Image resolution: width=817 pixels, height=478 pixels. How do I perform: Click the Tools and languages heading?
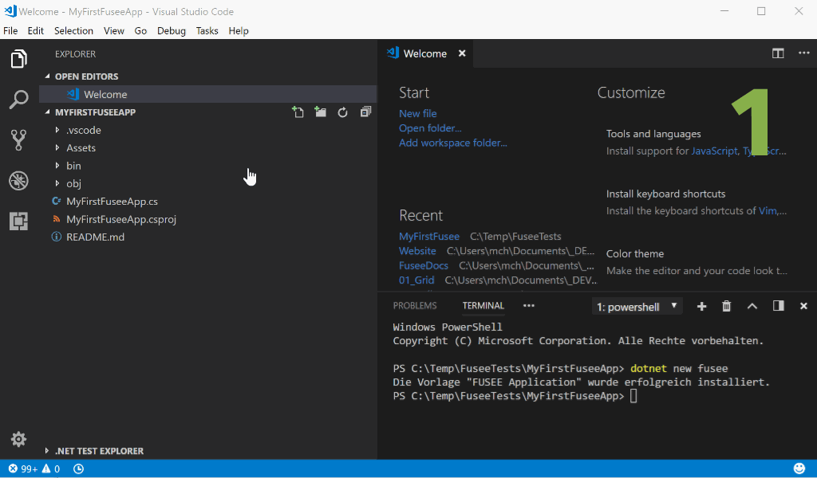653,134
